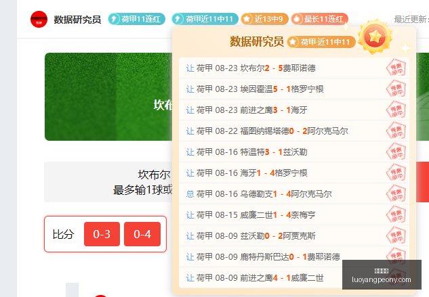This screenshot has height=297, width=429.
Task: Open row 08-09 鹿特丹斯巴达0-1费耶诺德
Action: pos(294,257)
